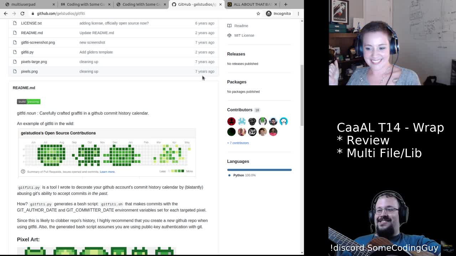Click the browser forward arrow
The height and width of the screenshot is (256, 456).
[14, 14]
